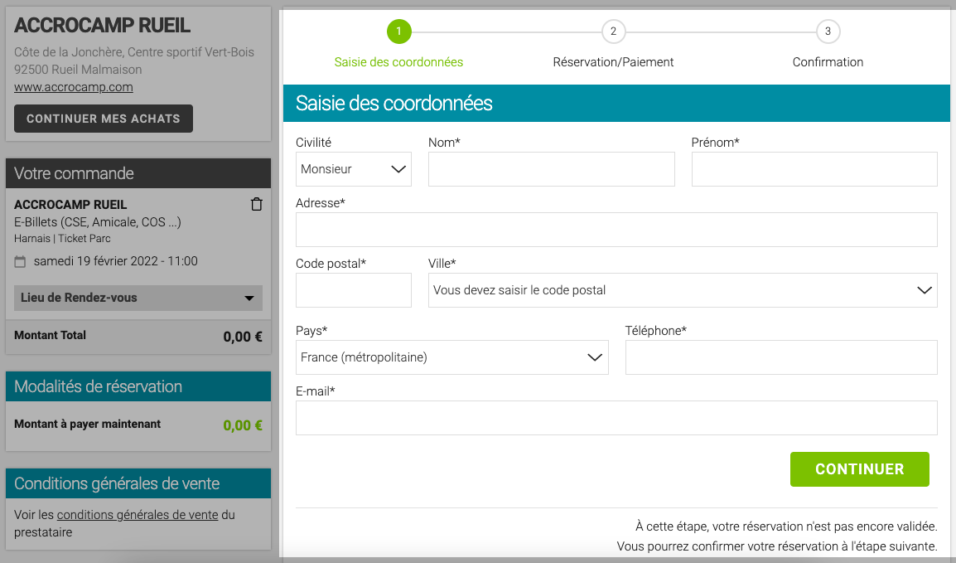
Task: Click the Réservation/Paiement step label
Action: (x=613, y=62)
